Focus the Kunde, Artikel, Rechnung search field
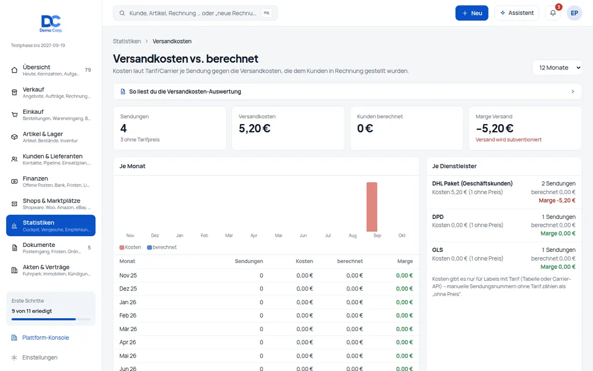Image resolution: width=593 pixels, height=371 pixels. (195, 13)
